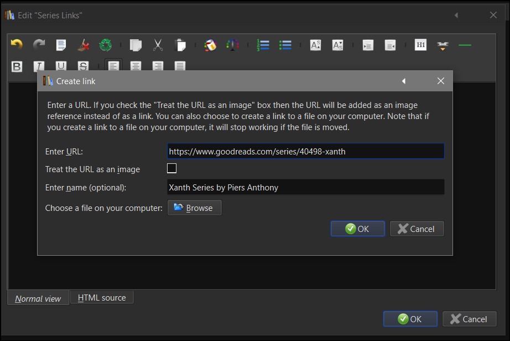Switch to the HTML source tab
Image resolution: width=510 pixels, height=341 pixels.
click(102, 297)
